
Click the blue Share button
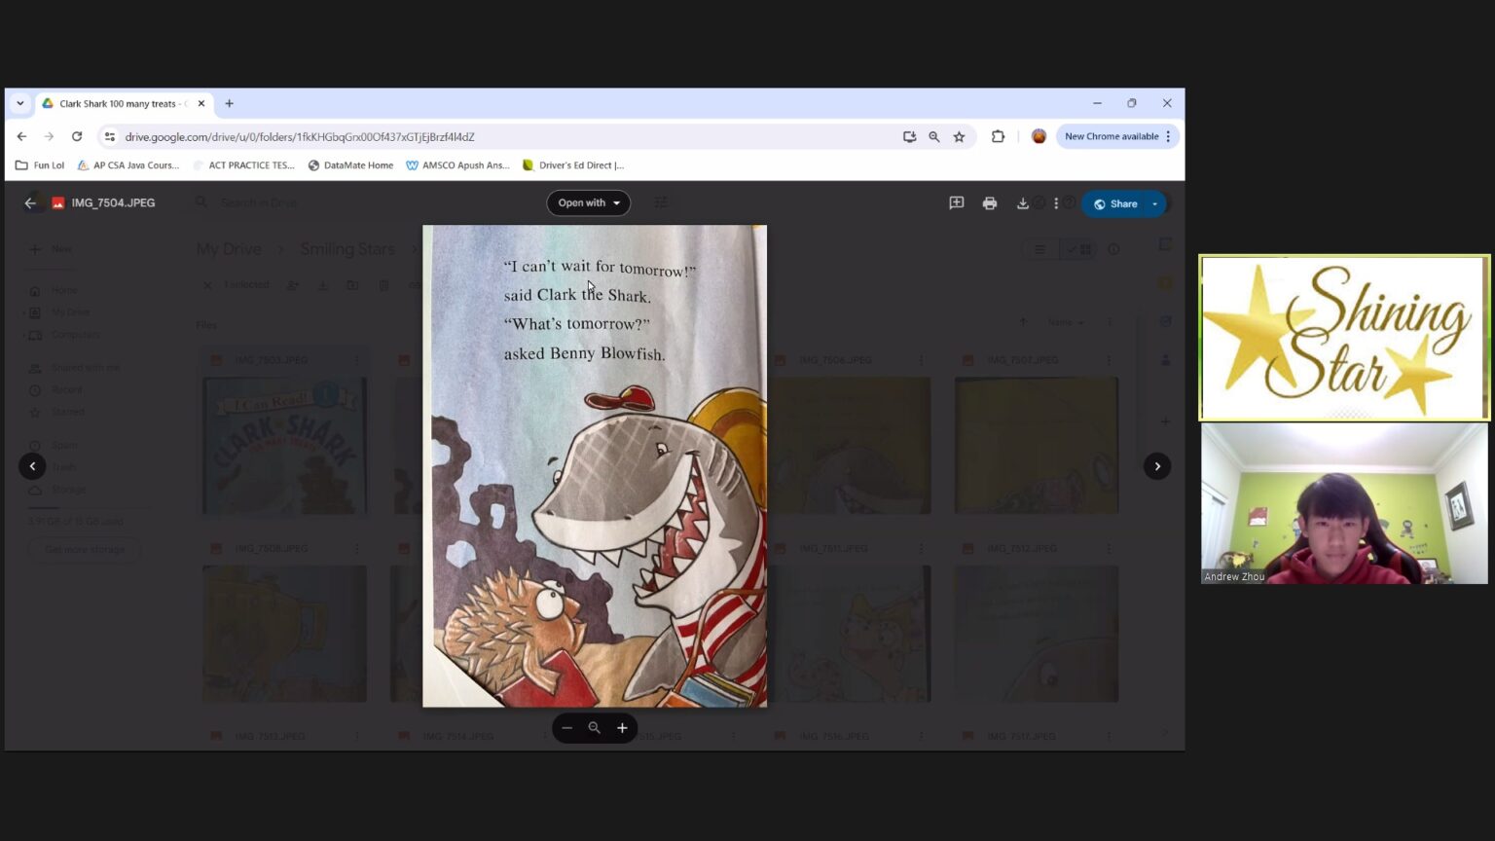[1115, 203]
